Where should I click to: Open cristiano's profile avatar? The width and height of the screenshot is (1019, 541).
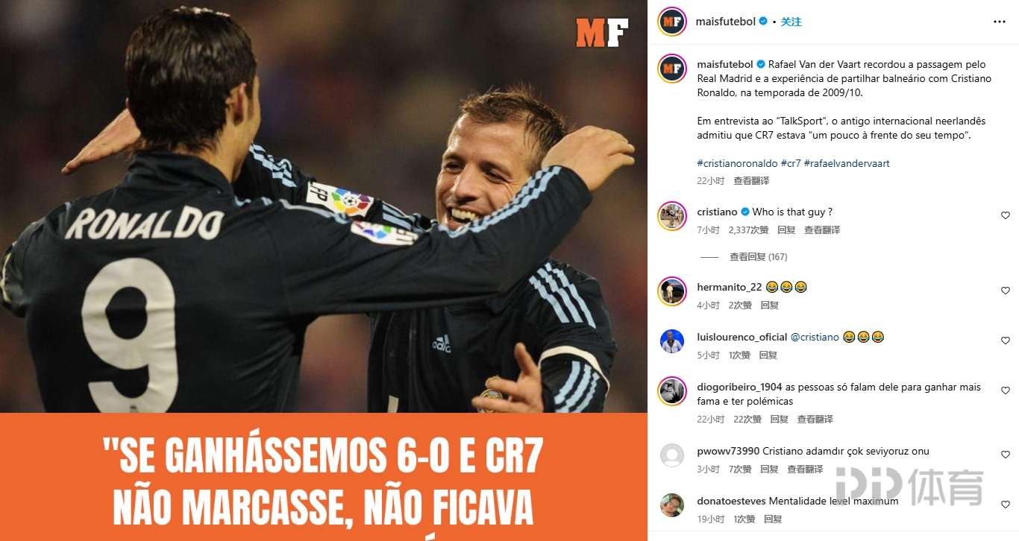[x=672, y=216]
